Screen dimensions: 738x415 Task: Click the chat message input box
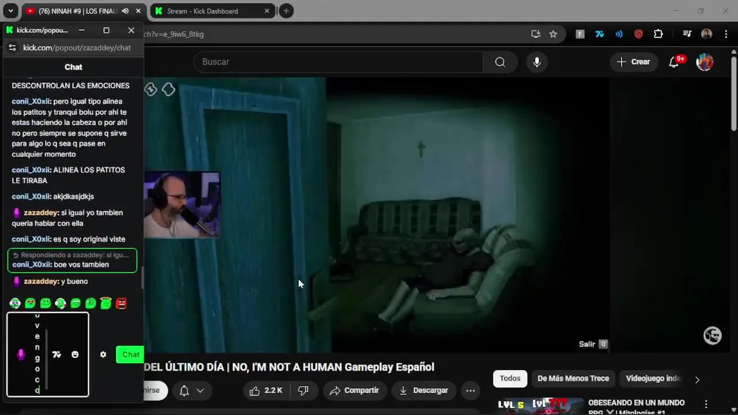47,354
